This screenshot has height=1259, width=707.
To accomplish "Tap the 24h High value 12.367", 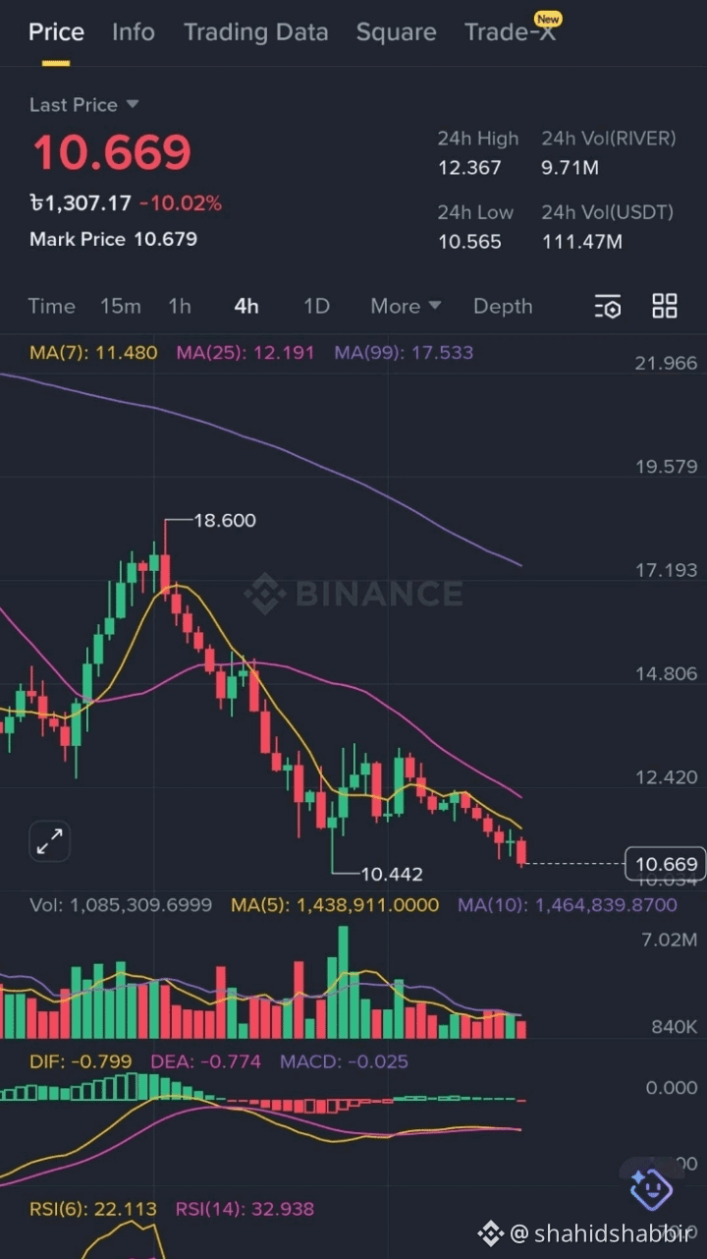I will point(469,168).
